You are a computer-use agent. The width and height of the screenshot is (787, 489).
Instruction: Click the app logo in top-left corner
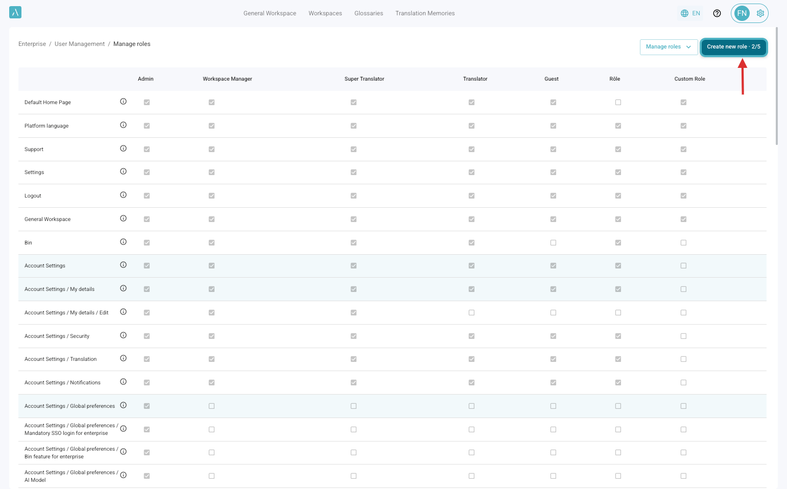click(15, 13)
